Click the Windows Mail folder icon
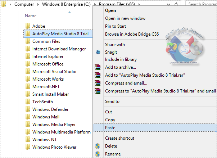The height and width of the screenshot is (158, 217). 28,117
